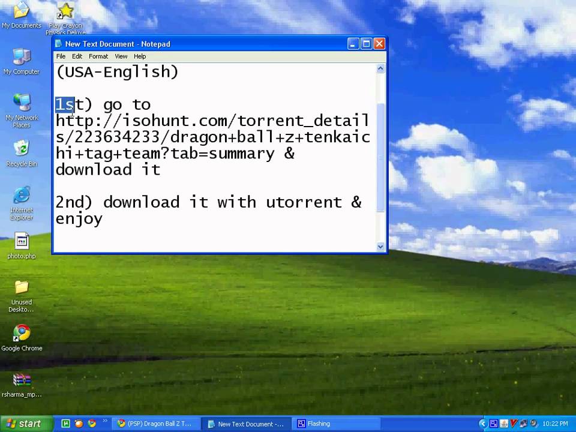Screen dimensions: 576x432
Task: Click the word 'isohunt.com' in the URL
Action: click(x=175, y=121)
